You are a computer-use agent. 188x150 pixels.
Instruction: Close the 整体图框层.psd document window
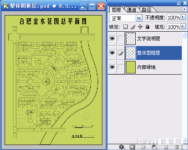click(101, 6)
